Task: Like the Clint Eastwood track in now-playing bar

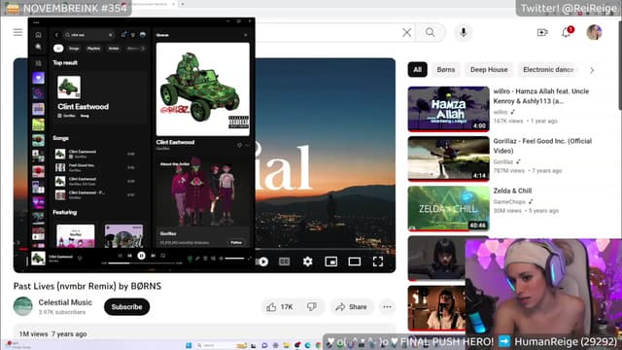Action: [x=80, y=259]
